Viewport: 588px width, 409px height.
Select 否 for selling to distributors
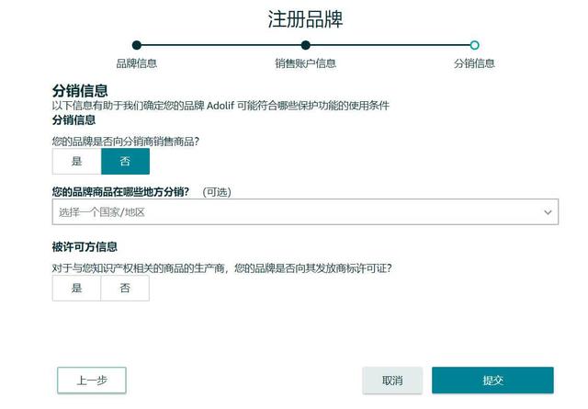(125, 162)
